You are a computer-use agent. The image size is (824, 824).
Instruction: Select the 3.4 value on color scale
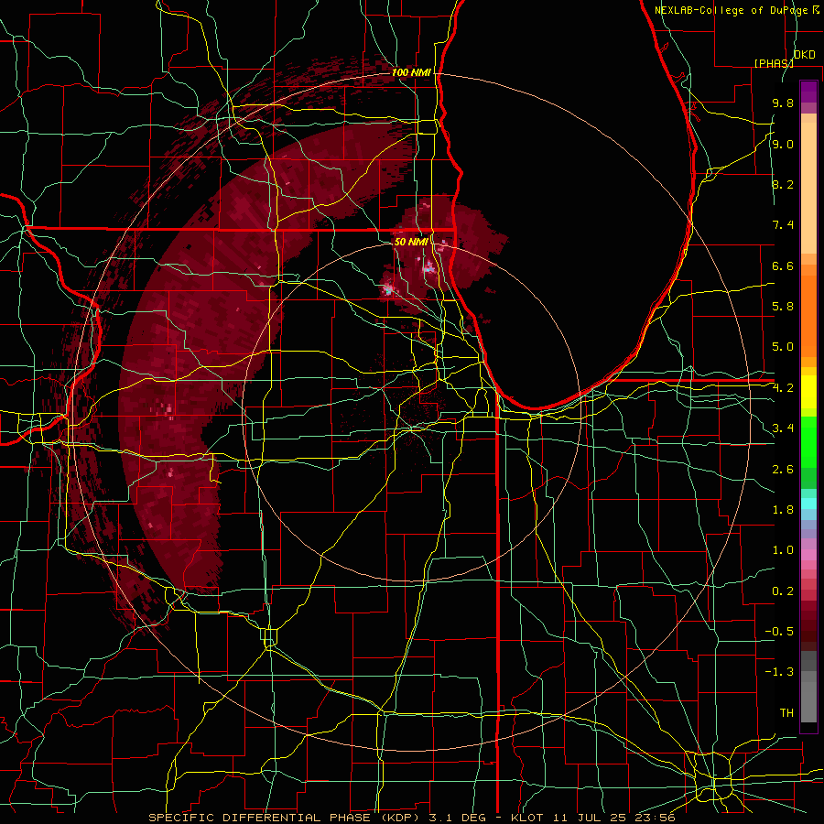coord(783,428)
